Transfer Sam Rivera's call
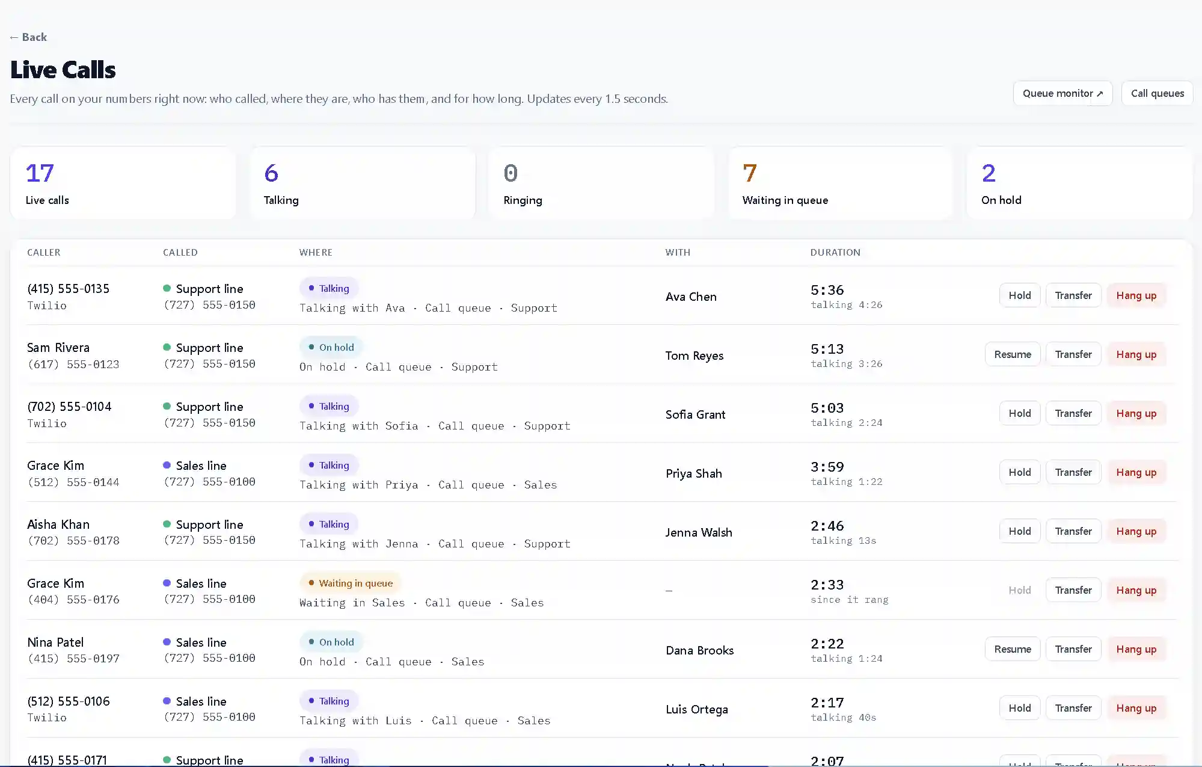This screenshot has height=767, width=1202. (1073, 354)
